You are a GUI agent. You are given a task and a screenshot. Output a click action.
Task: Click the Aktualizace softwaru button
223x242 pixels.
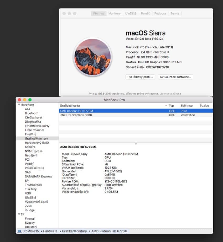175,77
